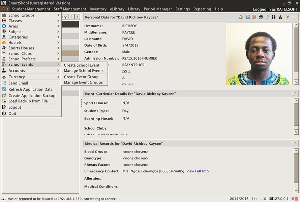The width and height of the screenshot is (300, 202).
Task: Click the edit student profile icon
Action: coord(241,17)
